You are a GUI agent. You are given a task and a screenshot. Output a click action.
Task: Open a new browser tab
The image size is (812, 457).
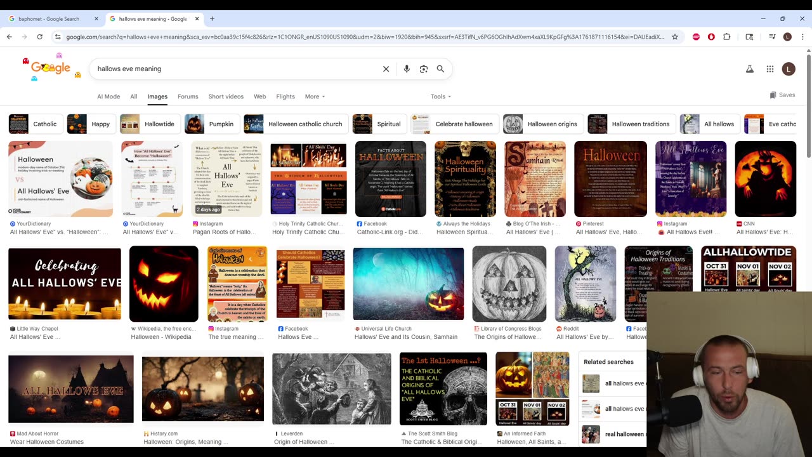pyautogui.click(x=212, y=19)
